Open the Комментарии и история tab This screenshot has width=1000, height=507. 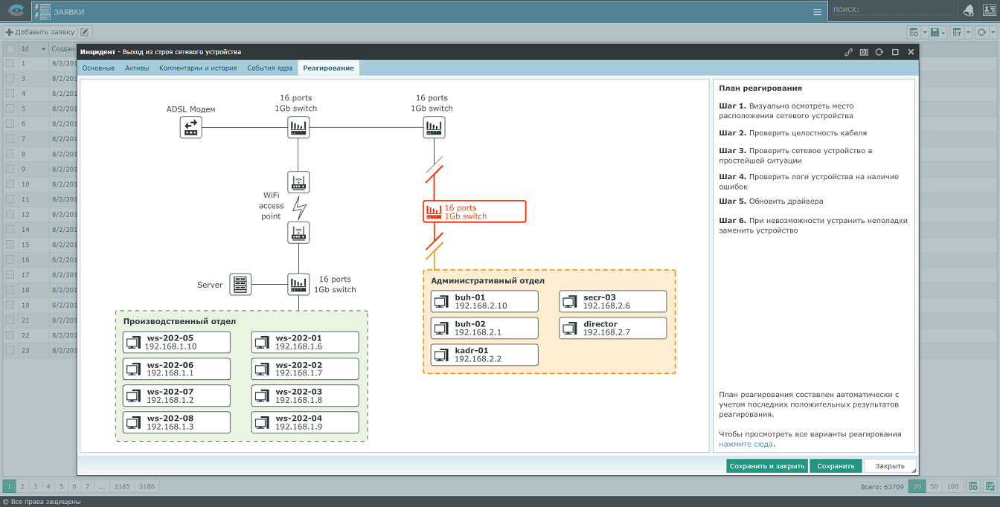(x=198, y=68)
